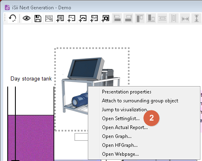The height and width of the screenshot is (161, 202).
Task: Add a line/connection object icon
Action: point(83,19)
